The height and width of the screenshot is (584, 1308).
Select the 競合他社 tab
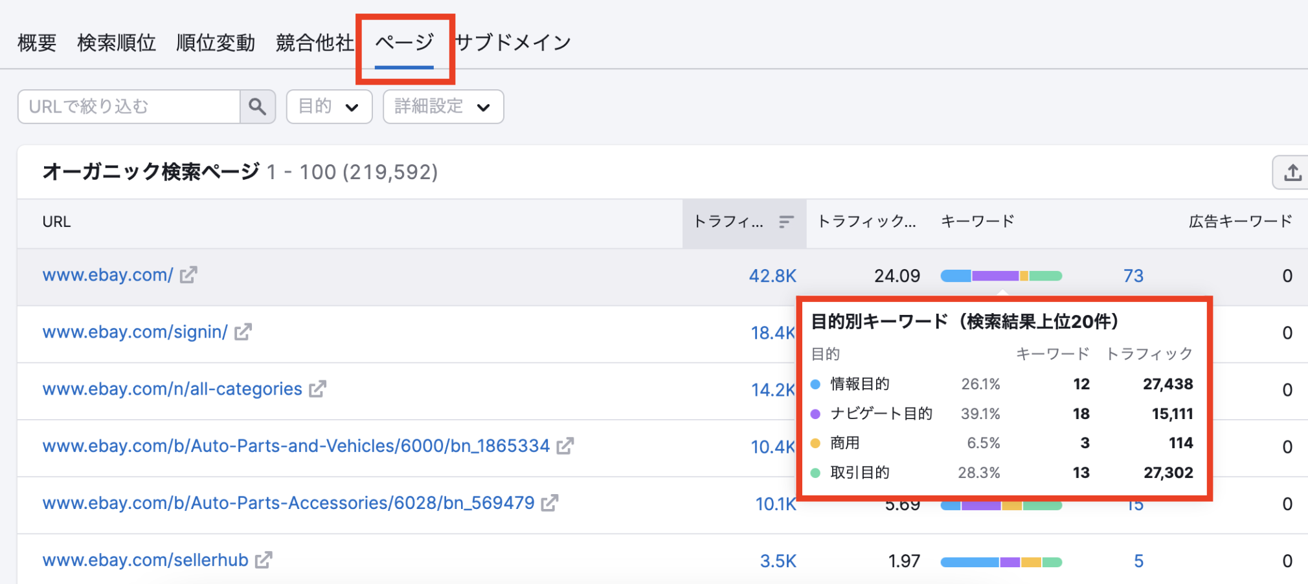click(x=315, y=43)
